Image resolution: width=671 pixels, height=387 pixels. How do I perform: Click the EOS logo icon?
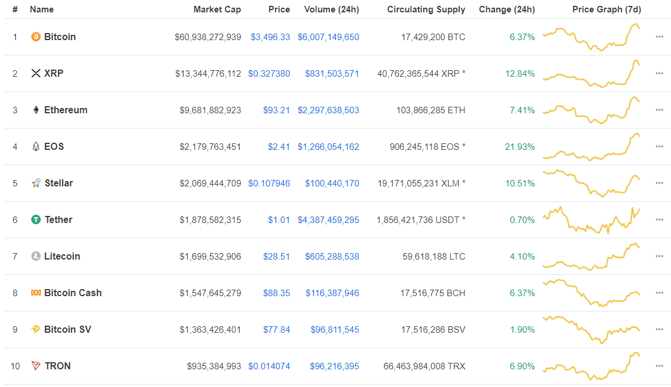pyautogui.click(x=36, y=146)
